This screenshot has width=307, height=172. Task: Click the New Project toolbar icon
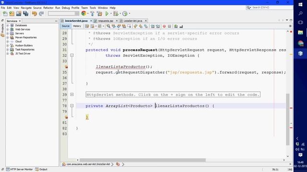click(12, 13)
